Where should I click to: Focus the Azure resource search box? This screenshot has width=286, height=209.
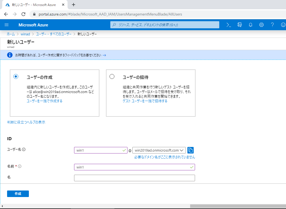pyautogui.click(x=165, y=25)
